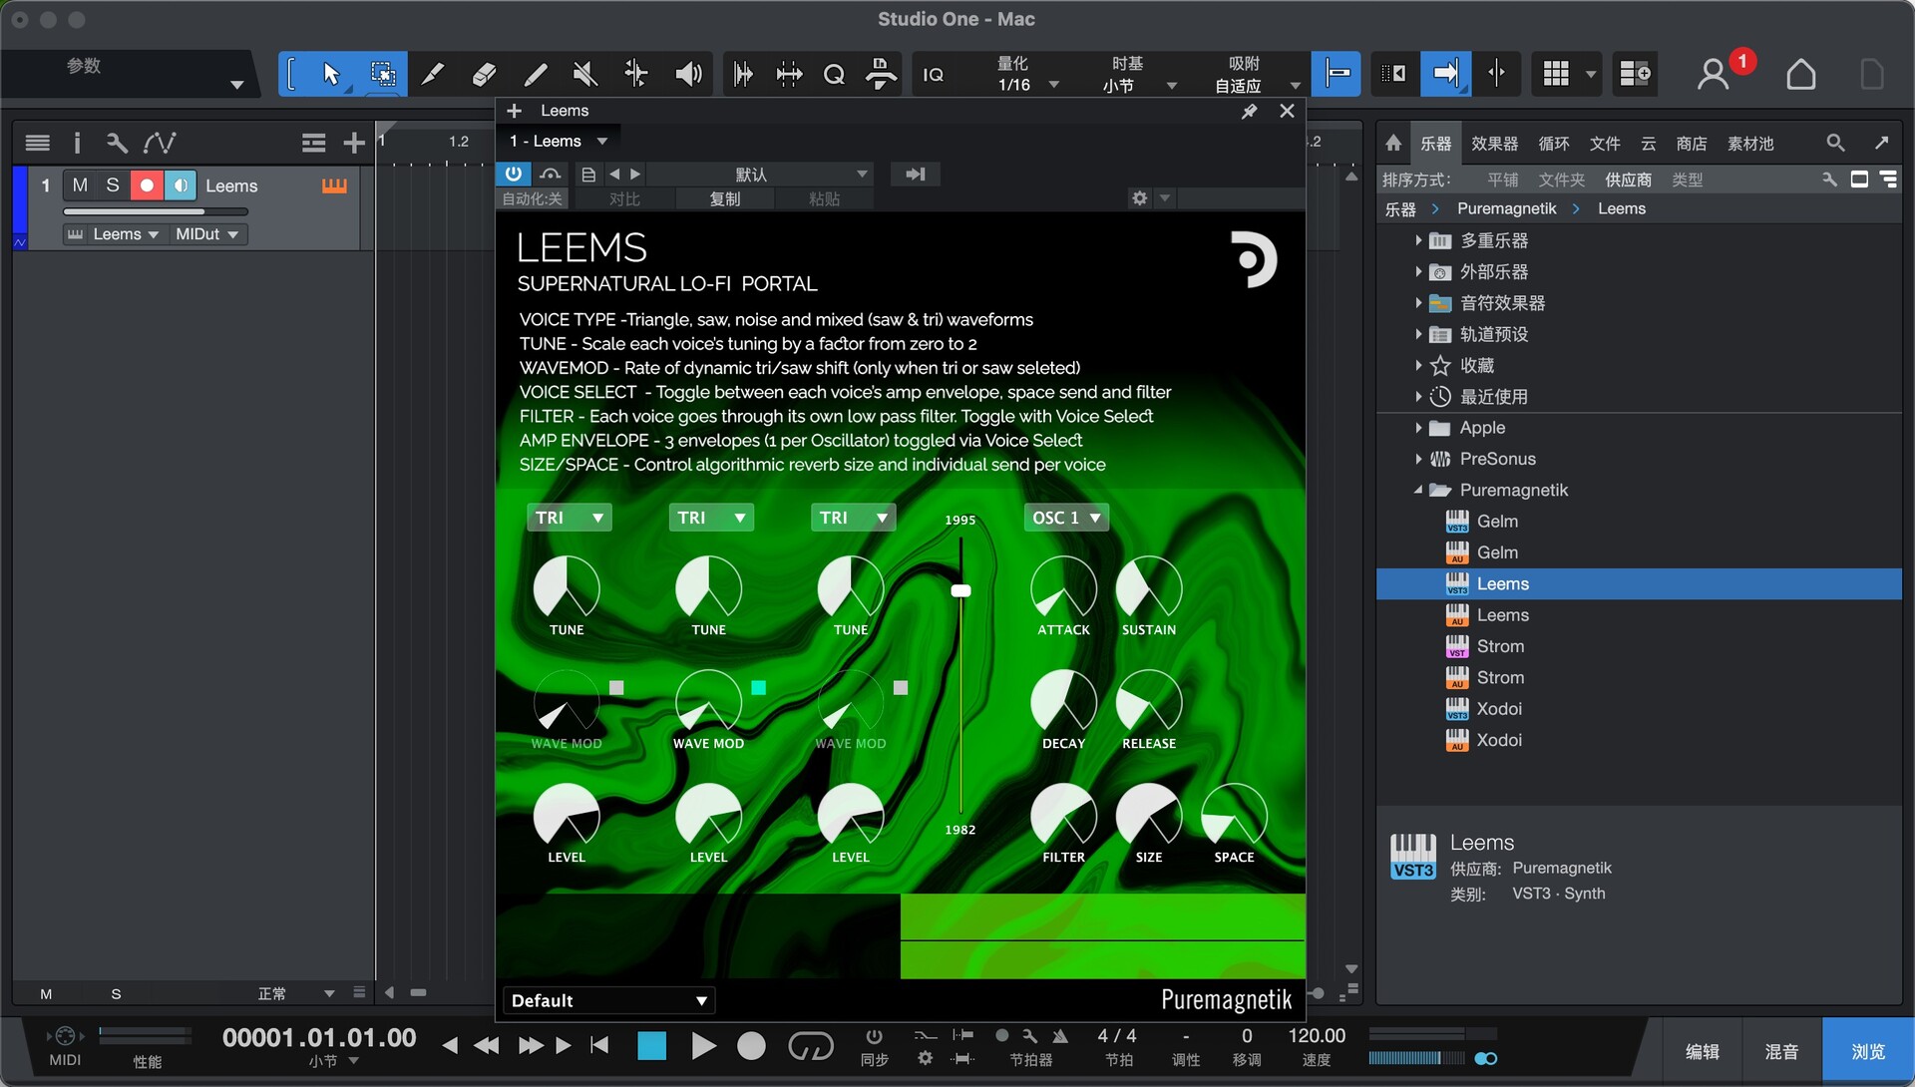Mute the Leems track
Image resolution: width=1915 pixels, height=1087 pixels.
(x=81, y=185)
